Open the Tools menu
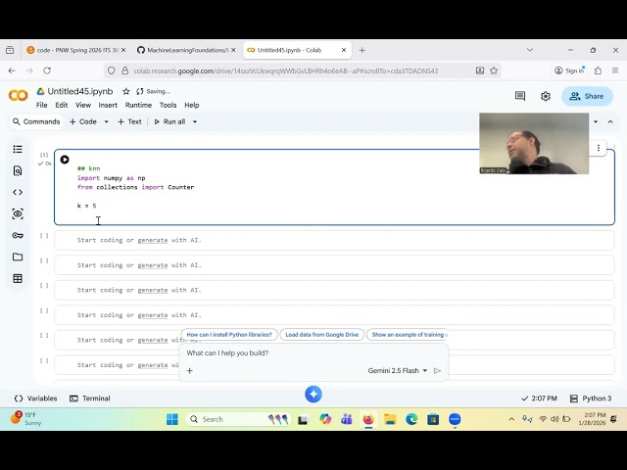Screen dimensions: 627x470 click(x=168, y=105)
